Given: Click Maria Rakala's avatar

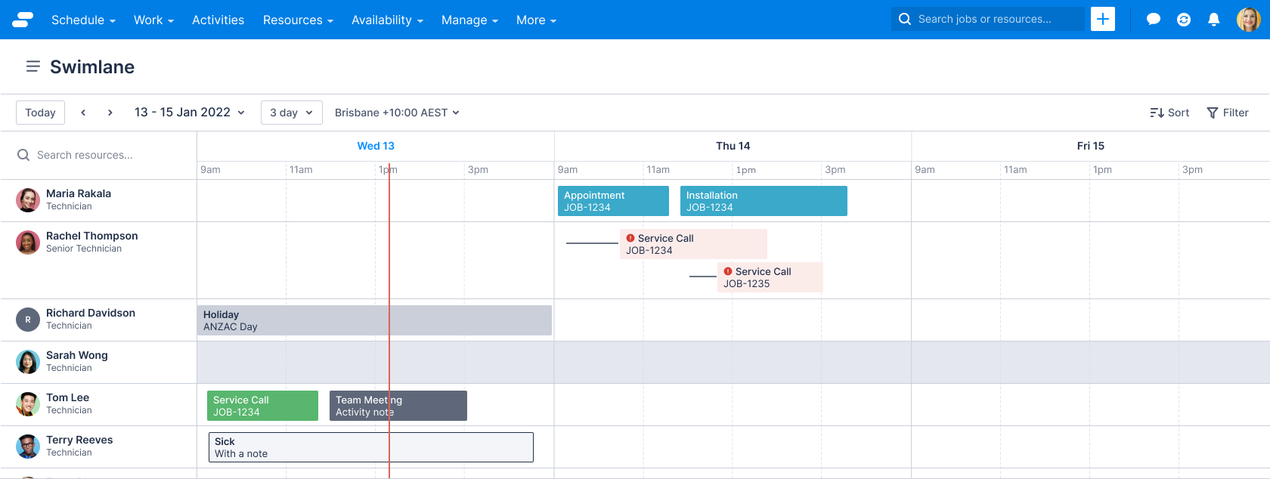Looking at the screenshot, I should pos(28,200).
